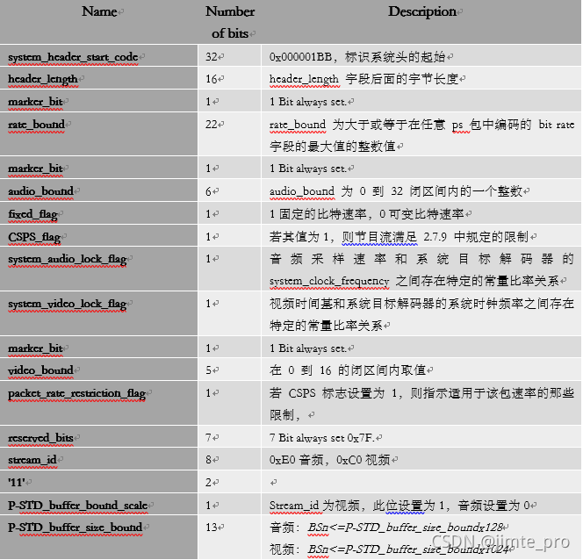This screenshot has width=583, height=560.
Task: Select the rate_bound name cell
Action: 98,134
